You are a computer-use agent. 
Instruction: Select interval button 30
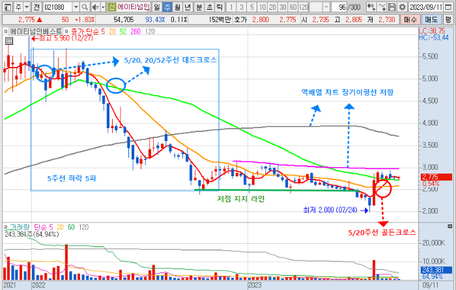click(x=283, y=7)
